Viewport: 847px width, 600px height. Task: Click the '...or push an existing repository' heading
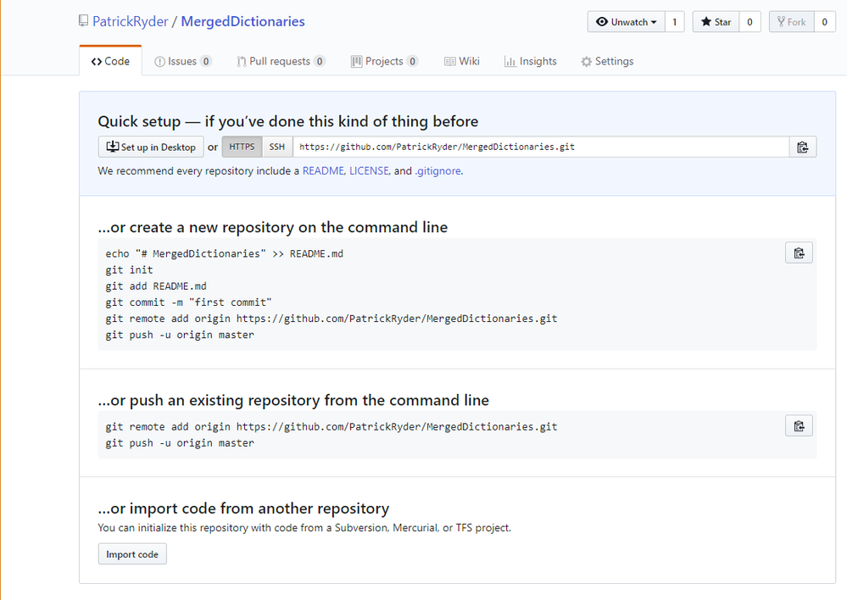tap(293, 400)
